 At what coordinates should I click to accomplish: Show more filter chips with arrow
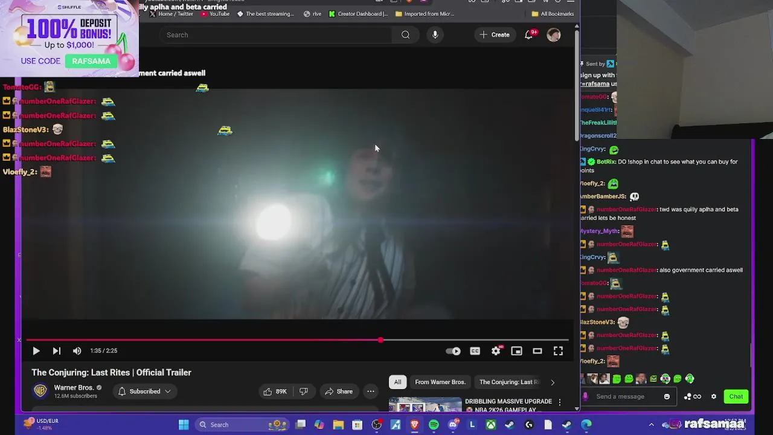(x=552, y=382)
